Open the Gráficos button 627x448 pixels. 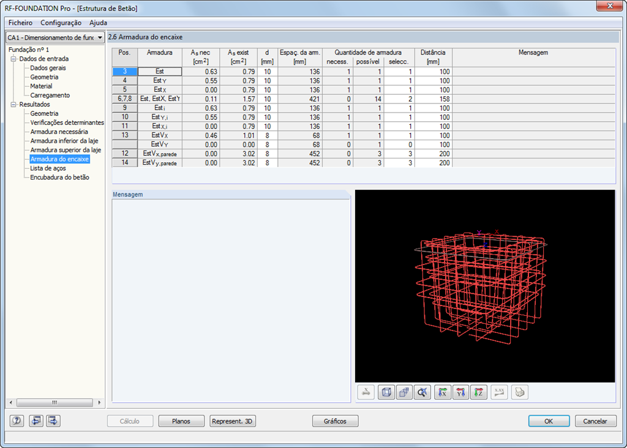point(335,421)
